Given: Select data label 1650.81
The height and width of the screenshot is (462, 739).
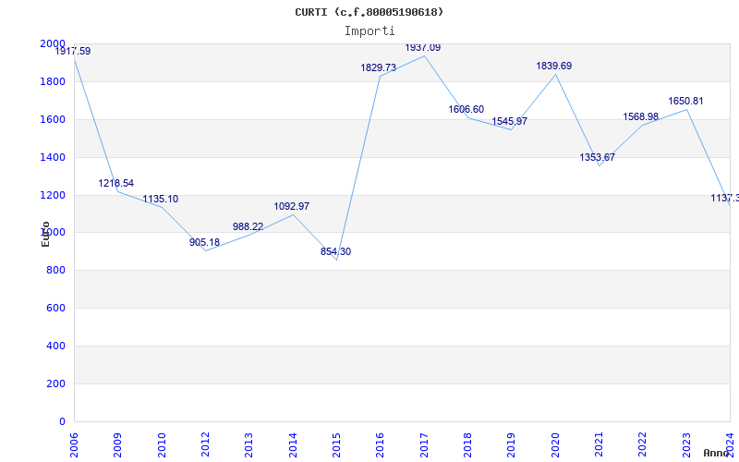Looking at the screenshot, I should (685, 102).
